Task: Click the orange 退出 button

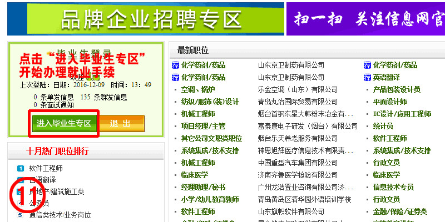Action: pos(115,123)
